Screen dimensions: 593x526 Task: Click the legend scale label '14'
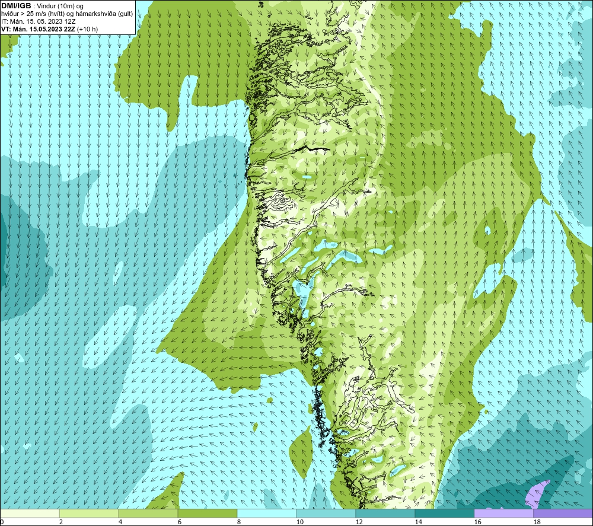(418, 522)
